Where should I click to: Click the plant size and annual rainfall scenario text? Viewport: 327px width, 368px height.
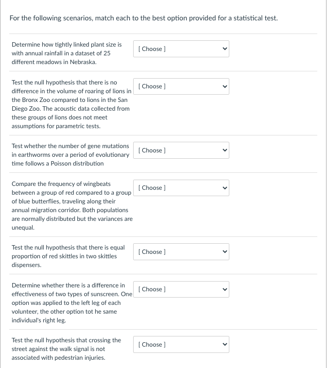67,53
